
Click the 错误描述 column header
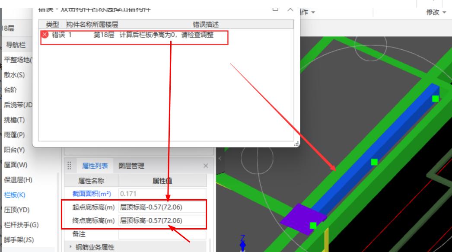(206, 25)
